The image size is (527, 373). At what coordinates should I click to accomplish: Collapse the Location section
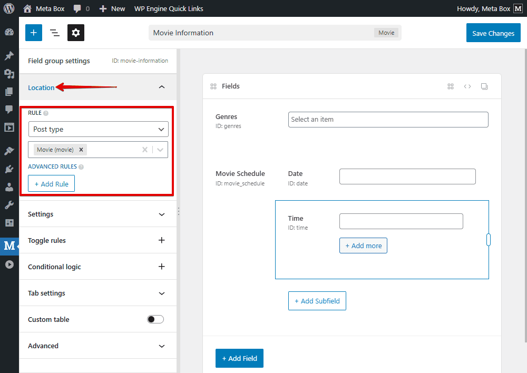[162, 87]
